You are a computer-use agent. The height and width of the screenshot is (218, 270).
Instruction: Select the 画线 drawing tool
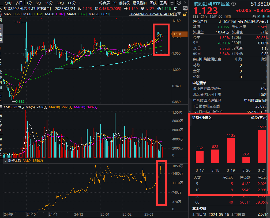153,3
